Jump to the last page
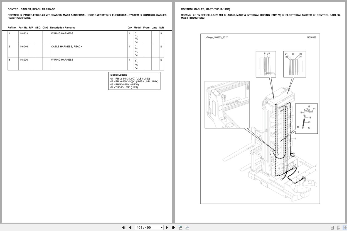The height and width of the screenshot is (231, 347). pyautogui.click(x=173, y=228)
